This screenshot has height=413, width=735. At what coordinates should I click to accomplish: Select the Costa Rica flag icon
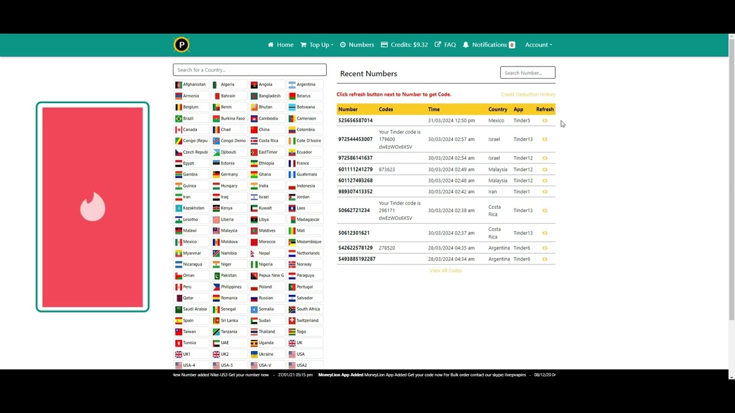point(254,141)
